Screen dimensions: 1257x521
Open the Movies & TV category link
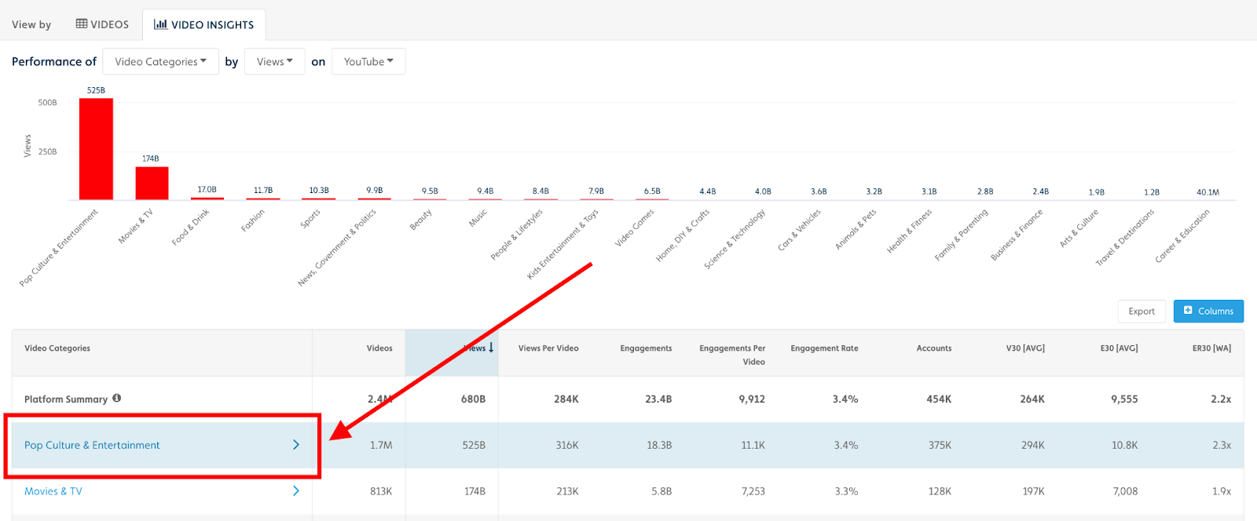coord(53,491)
